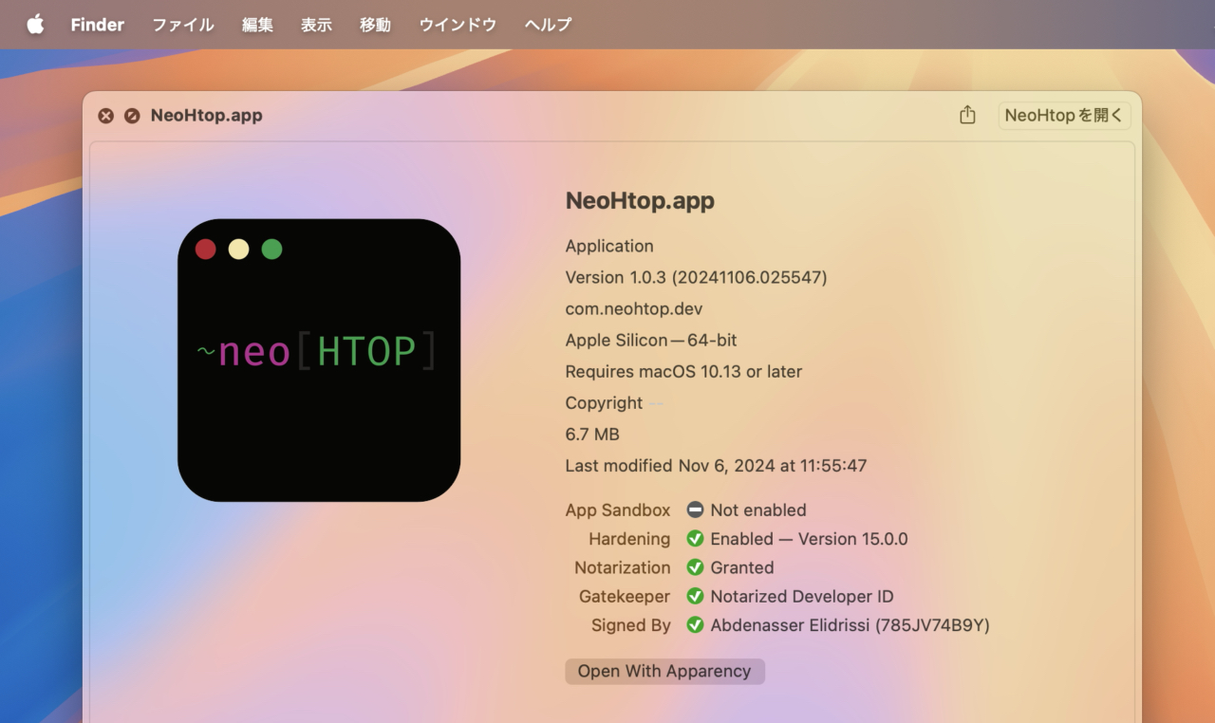Click the share icon in the title bar
1215x723 pixels.
pyautogui.click(x=967, y=115)
